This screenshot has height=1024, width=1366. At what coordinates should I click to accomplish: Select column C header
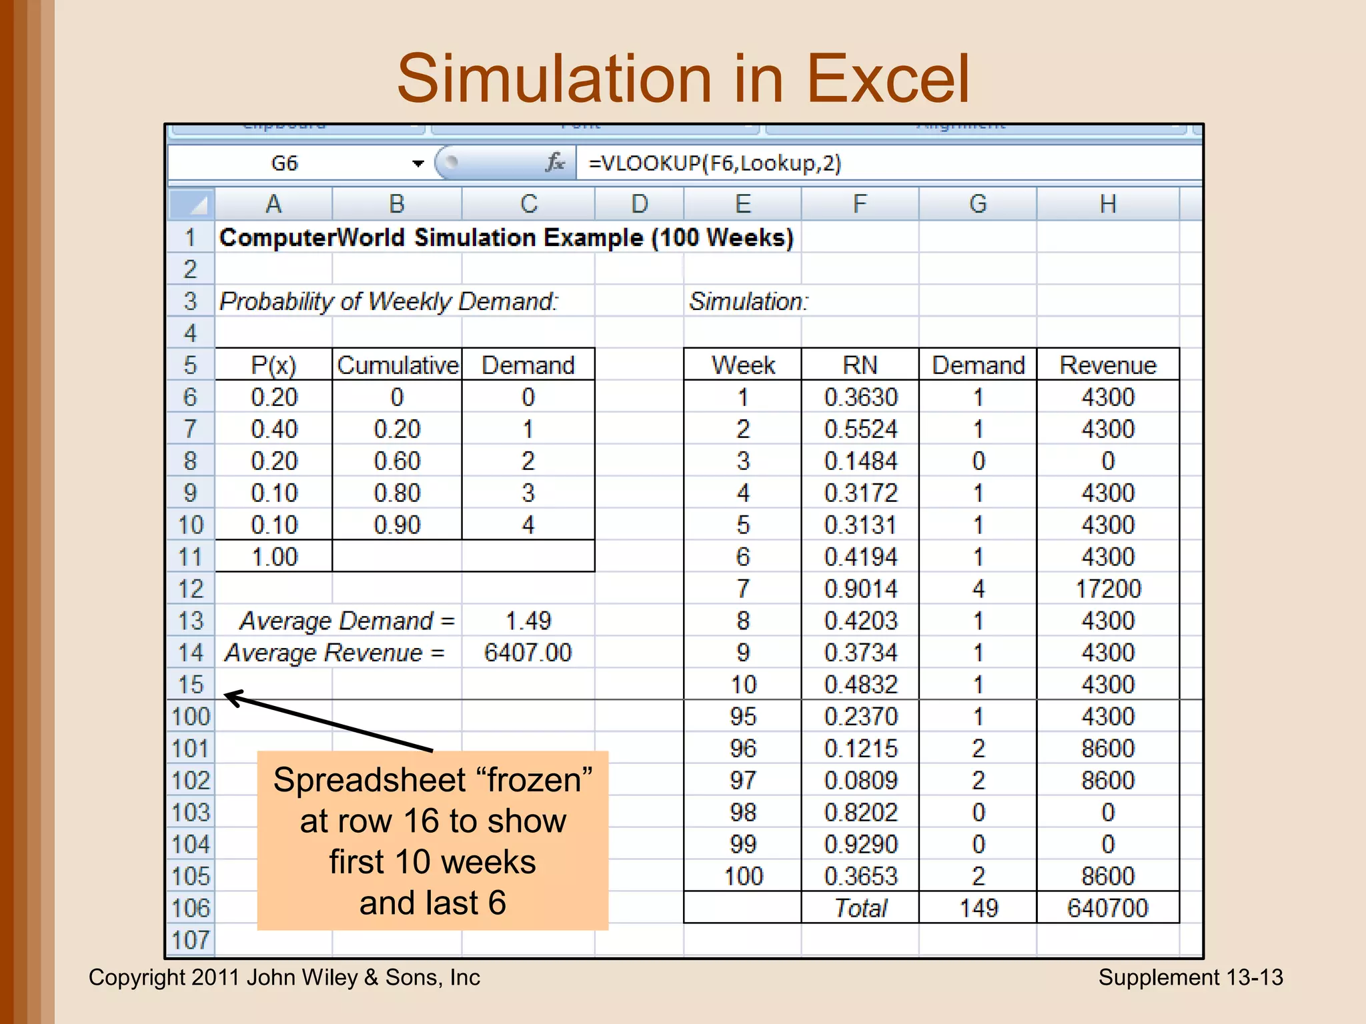pyautogui.click(x=528, y=204)
